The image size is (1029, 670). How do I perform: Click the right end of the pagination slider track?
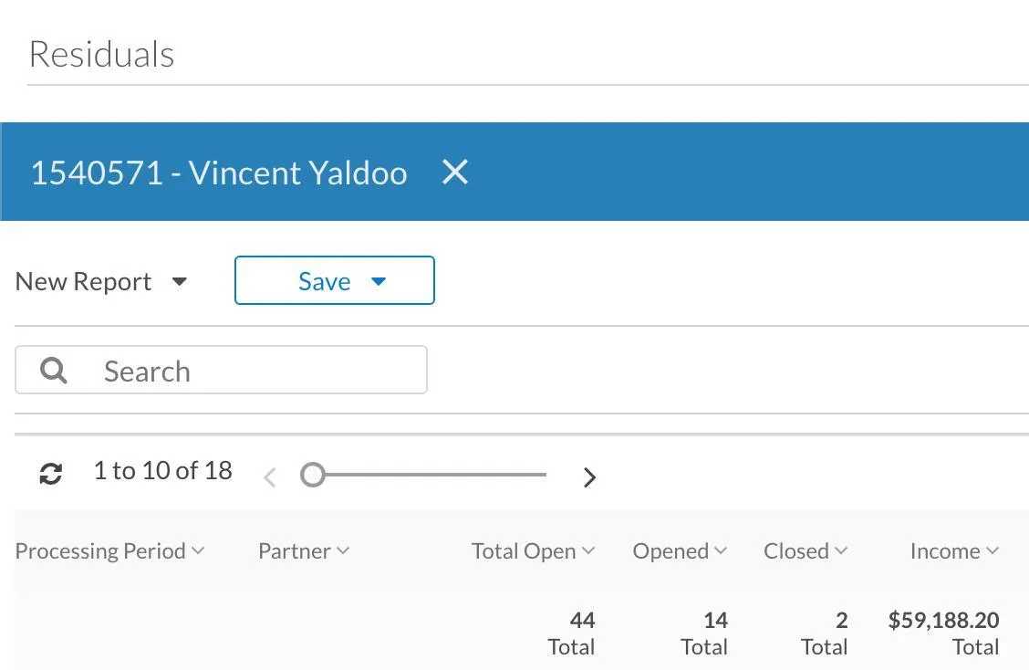pyautogui.click(x=544, y=475)
